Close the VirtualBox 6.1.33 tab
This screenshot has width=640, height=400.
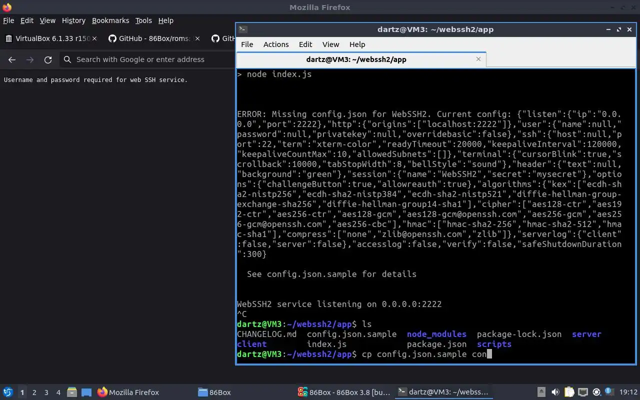click(x=94, y=38)
